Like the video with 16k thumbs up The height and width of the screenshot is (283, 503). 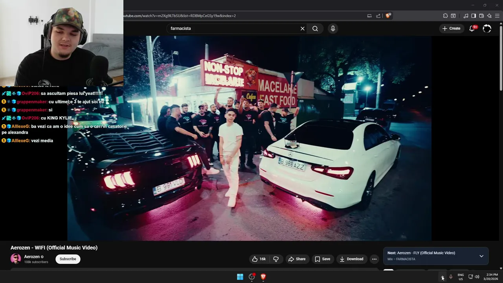pos(259,259)
